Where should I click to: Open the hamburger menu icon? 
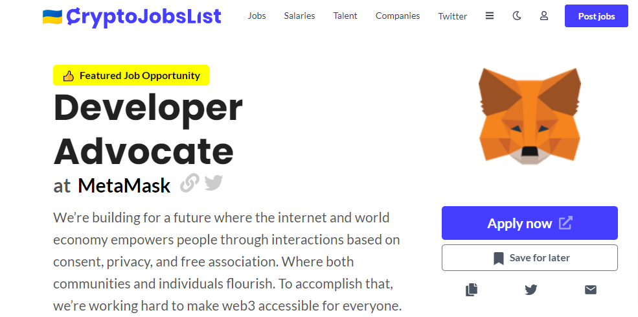(490, 16)
